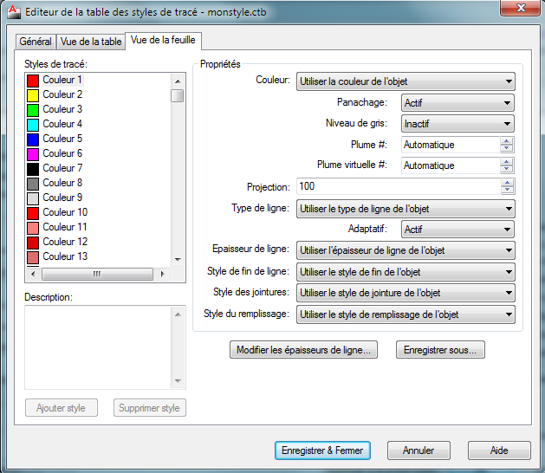This screenshot has width=545, height=473.
Task: Expand the Type de ligne dropdown
Action: (x=405, y=209)
